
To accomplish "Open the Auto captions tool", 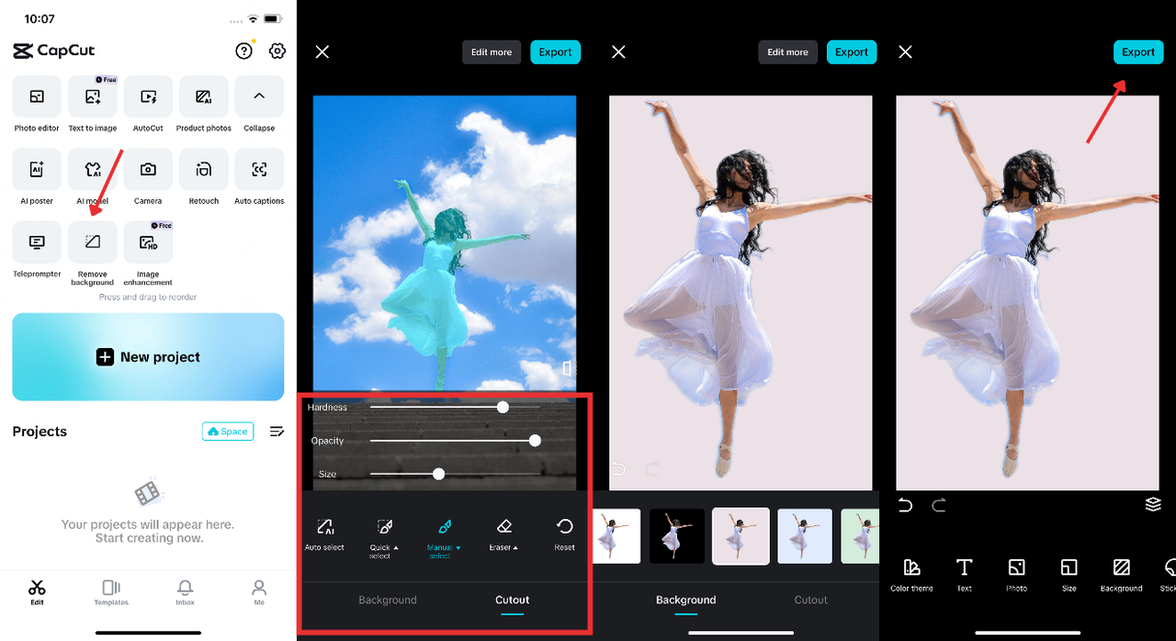I will 259,170.
